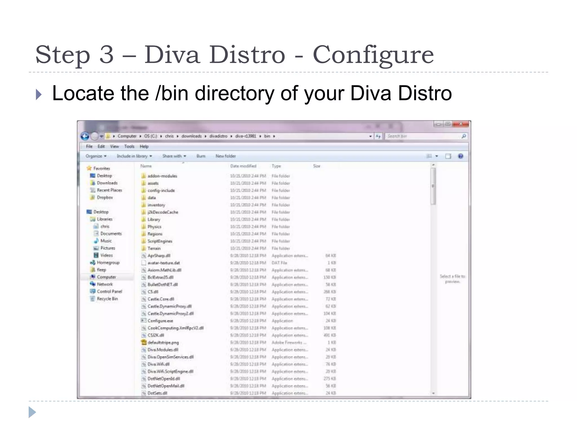Click the Forward navigation arrow button
Viewport: 577px width, 433px height.
tap(94, 136)
